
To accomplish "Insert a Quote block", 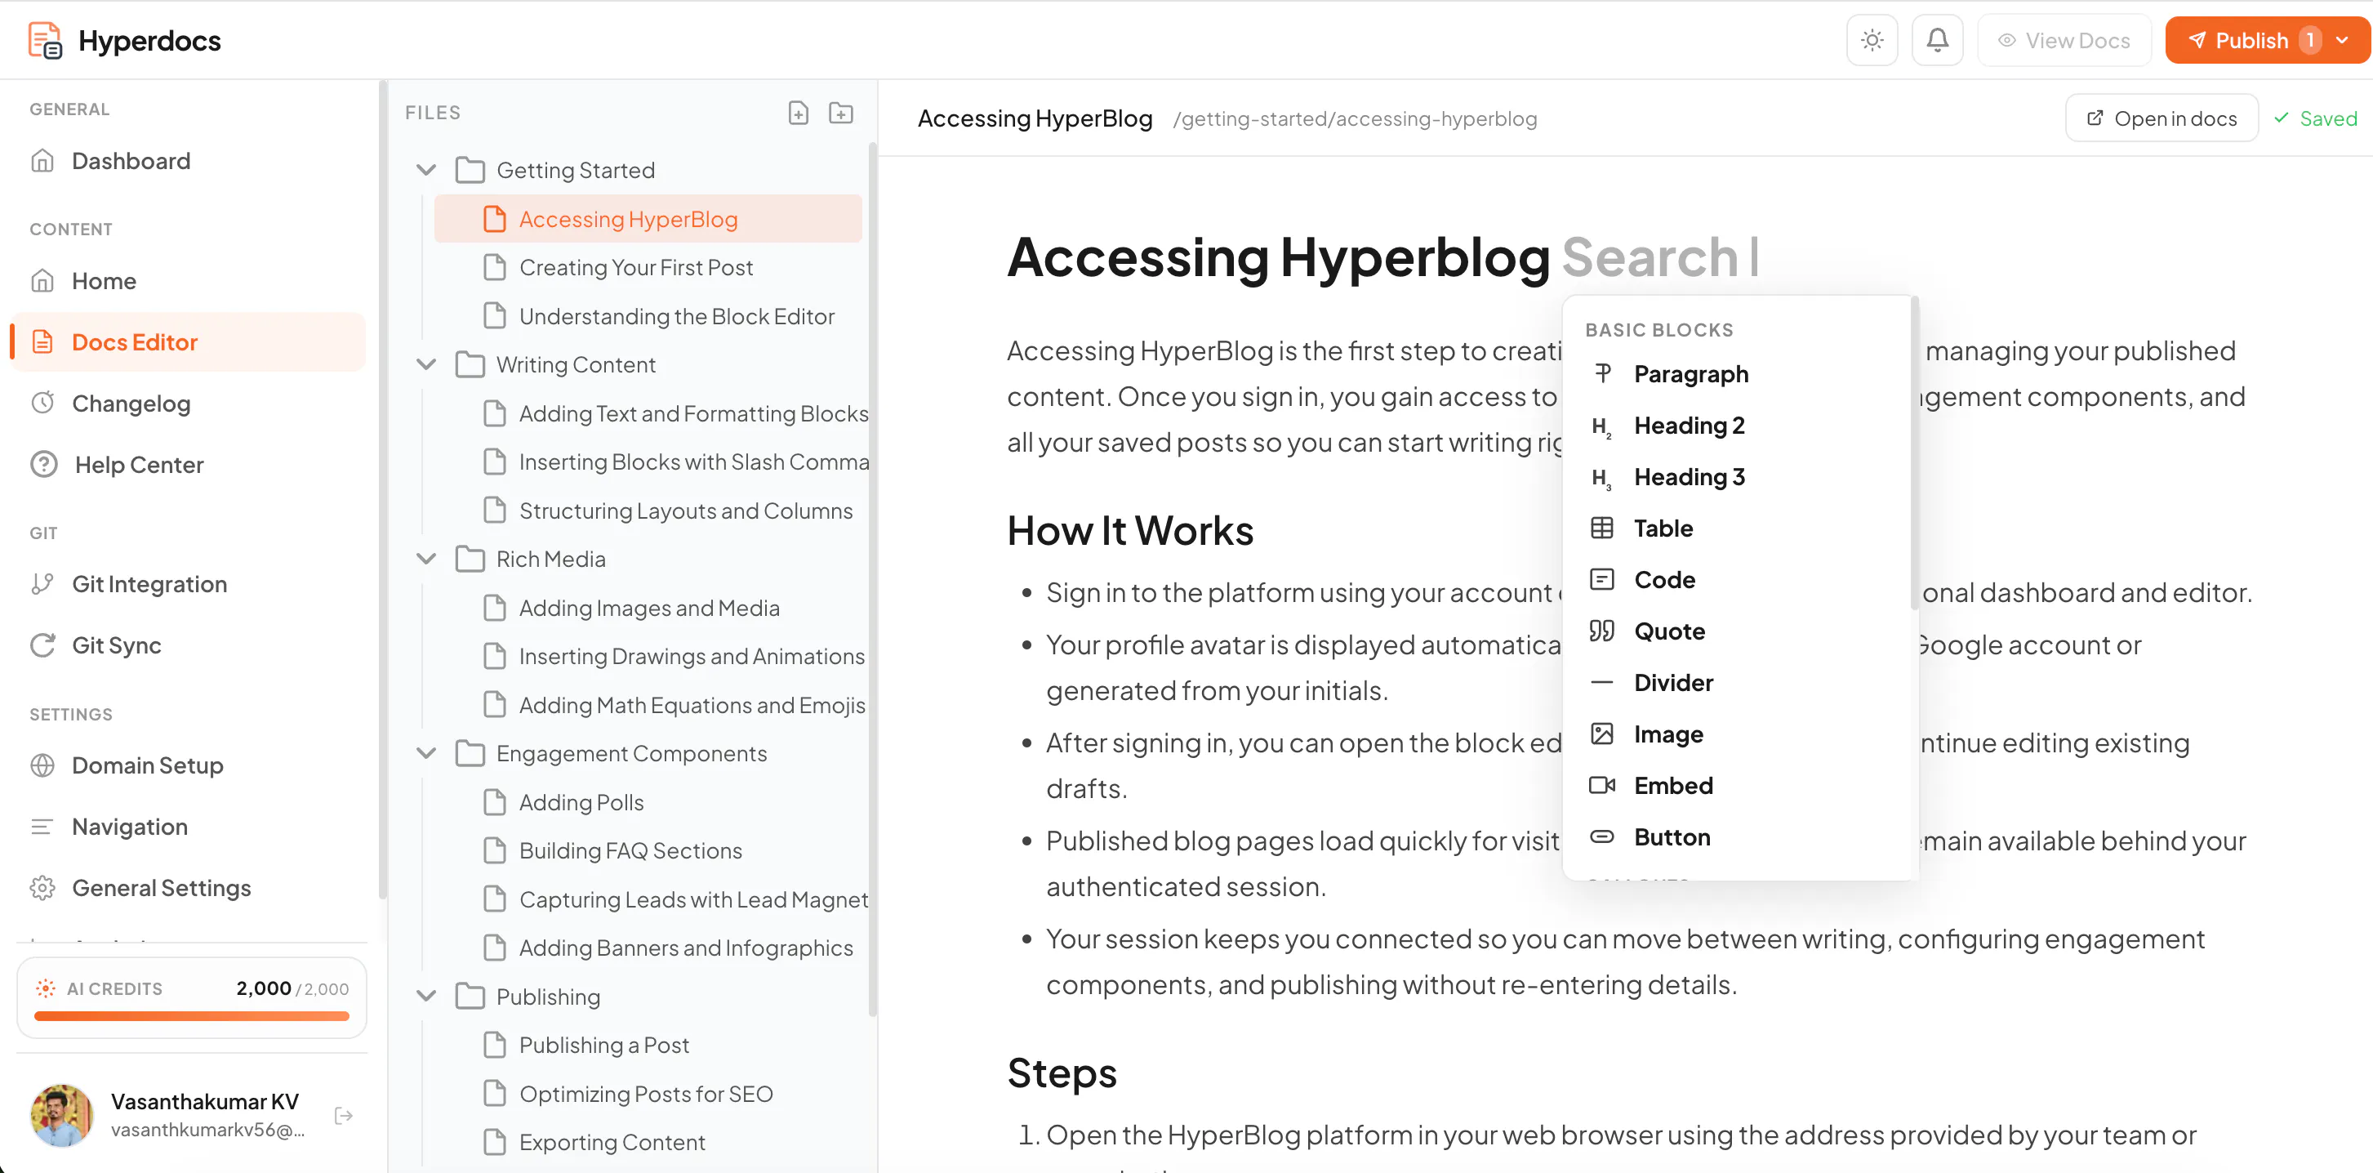I will pos(1738,631).
